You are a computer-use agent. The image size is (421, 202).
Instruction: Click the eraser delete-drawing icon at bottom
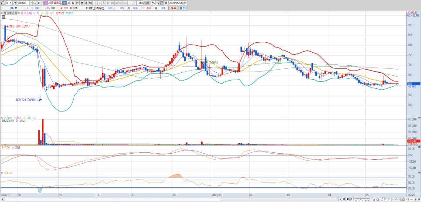[x=400, y=199]
